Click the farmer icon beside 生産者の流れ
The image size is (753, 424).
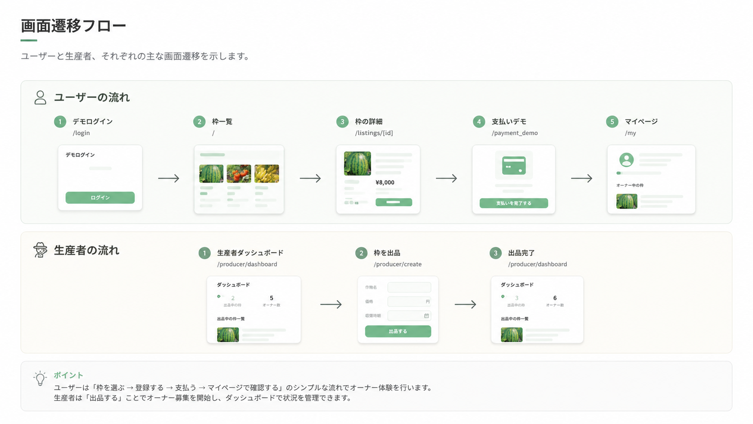[x=40, y=250]
